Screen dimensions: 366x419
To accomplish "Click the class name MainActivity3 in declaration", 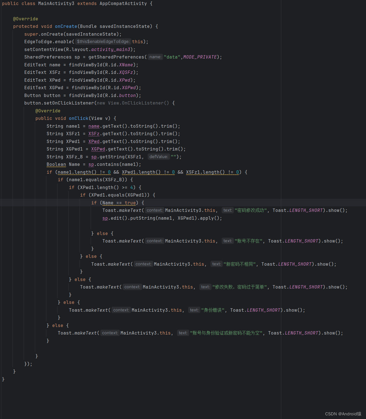I will (x=56, y=4).
